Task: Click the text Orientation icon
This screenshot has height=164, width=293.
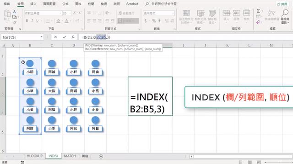Action: click(108, 13)
